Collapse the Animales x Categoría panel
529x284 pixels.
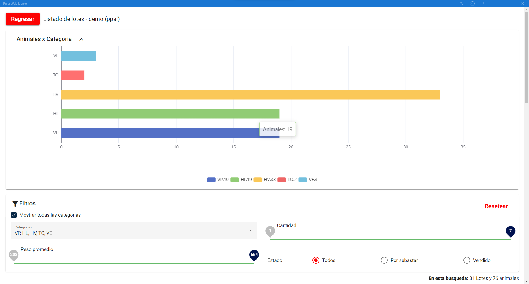click(81, 40)
